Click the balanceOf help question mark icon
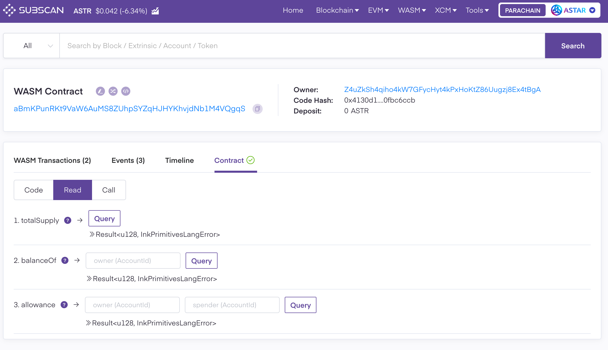Screen dimensions: 608x350 (65, 260)
